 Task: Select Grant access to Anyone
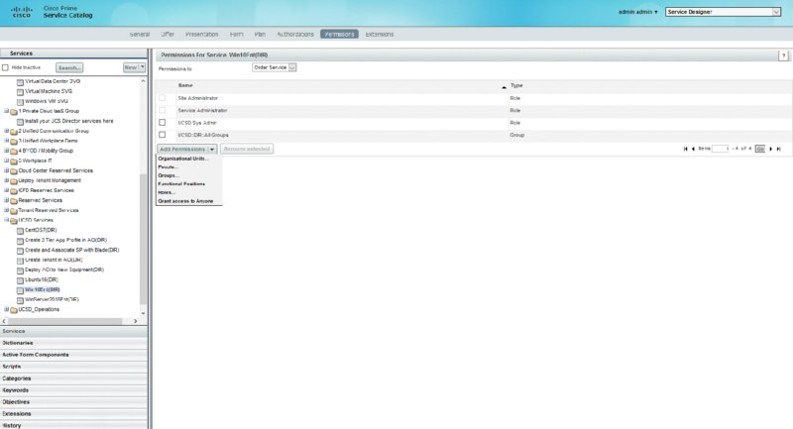[x=185, y=201]
